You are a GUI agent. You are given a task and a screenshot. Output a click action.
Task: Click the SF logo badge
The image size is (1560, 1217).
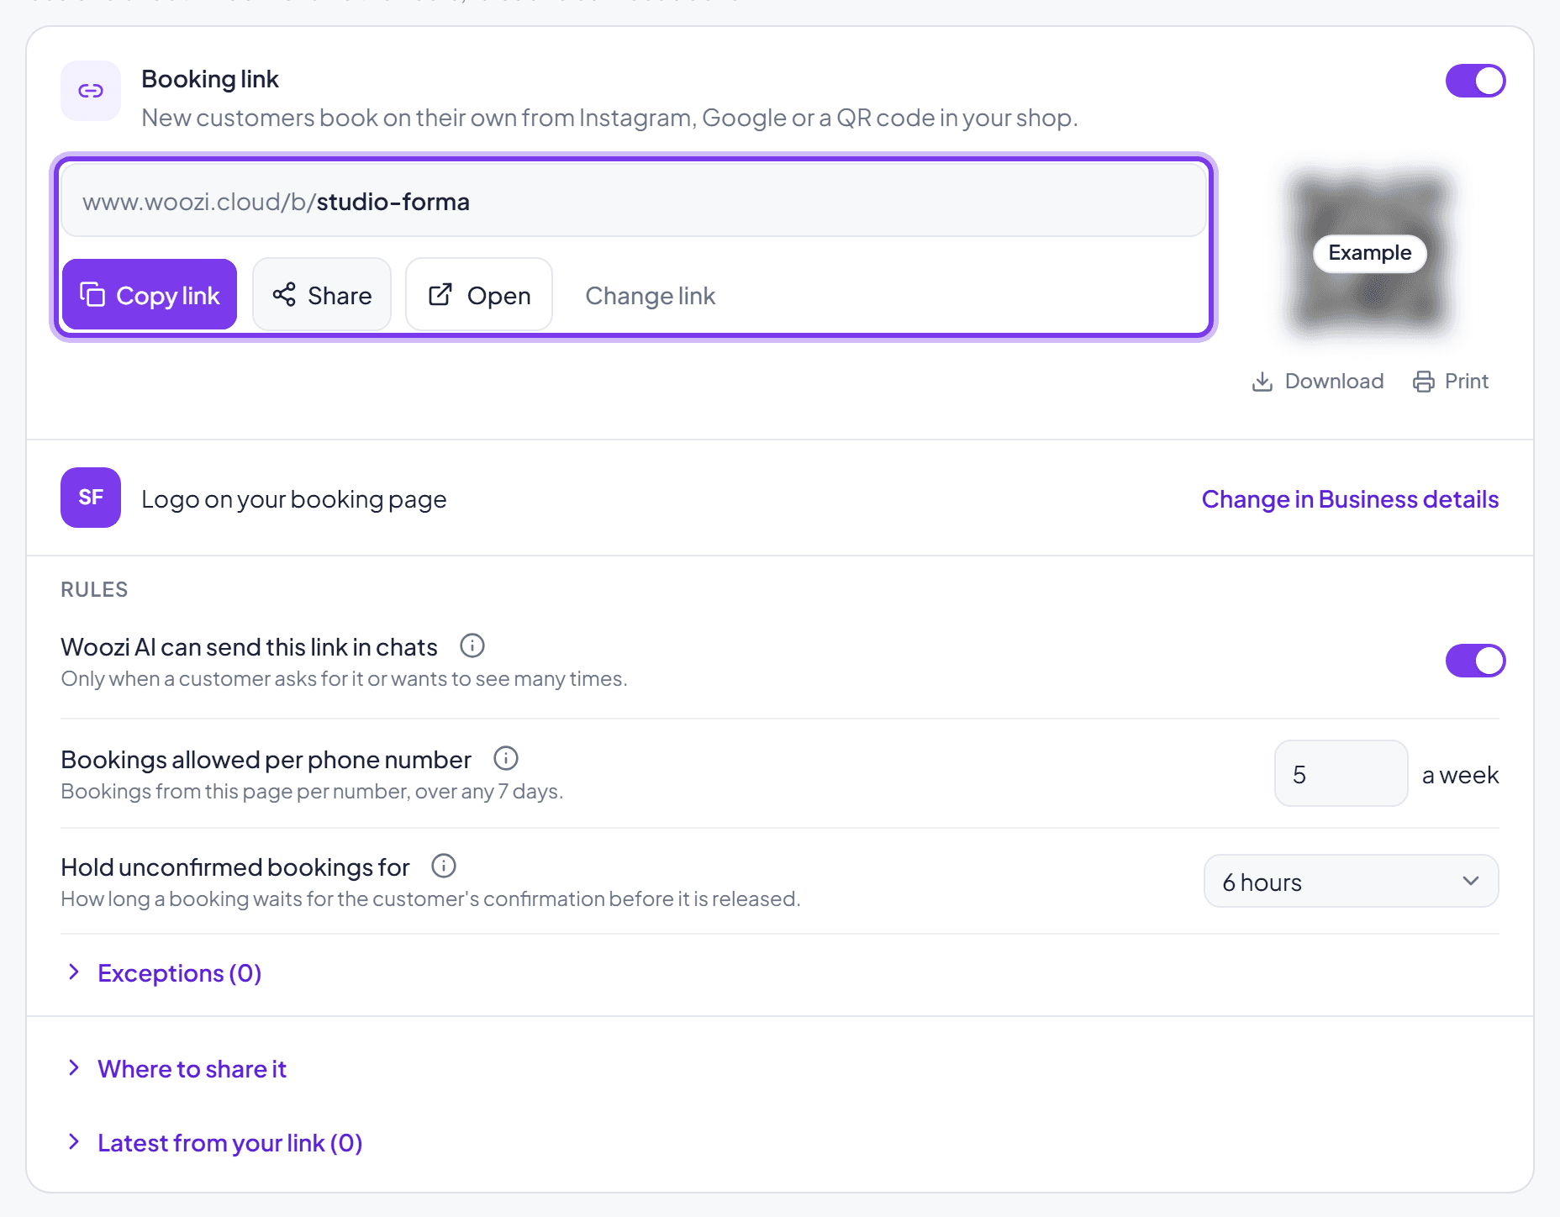[x=91, y=498]
